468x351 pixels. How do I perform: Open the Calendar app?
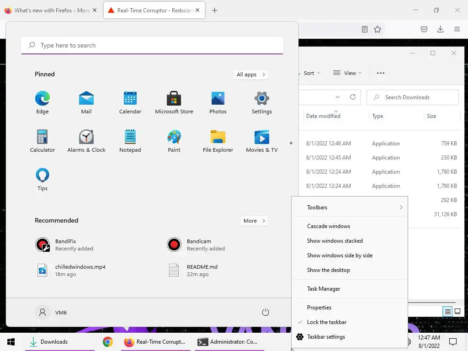pos(130,102)
